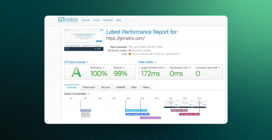The image size is (272, 140).
Task: Click the 0ms Total Blocking Time value
Action: coord(176,74)
